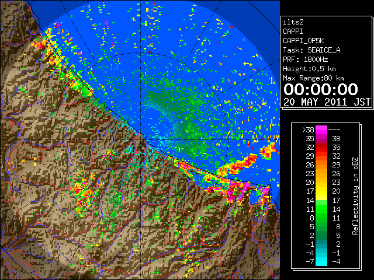Click the magenta >38 legend swatch
Viewport: 374px width, 280px height.
coord(321,130)
